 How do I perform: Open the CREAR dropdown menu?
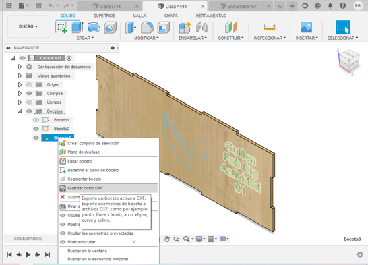click(x=85, y=38)
